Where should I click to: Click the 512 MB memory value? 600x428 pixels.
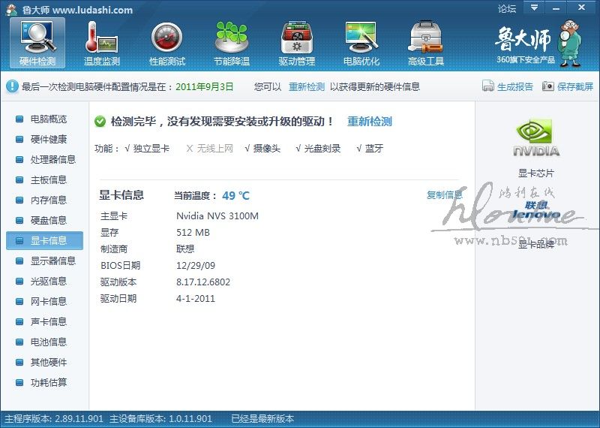[x=193, y=233]
